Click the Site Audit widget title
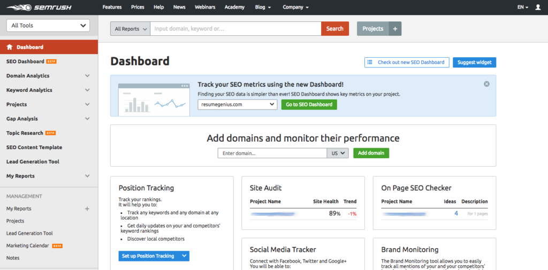The height and width of the screenshot is (270, 548). (x=265, y=188)
